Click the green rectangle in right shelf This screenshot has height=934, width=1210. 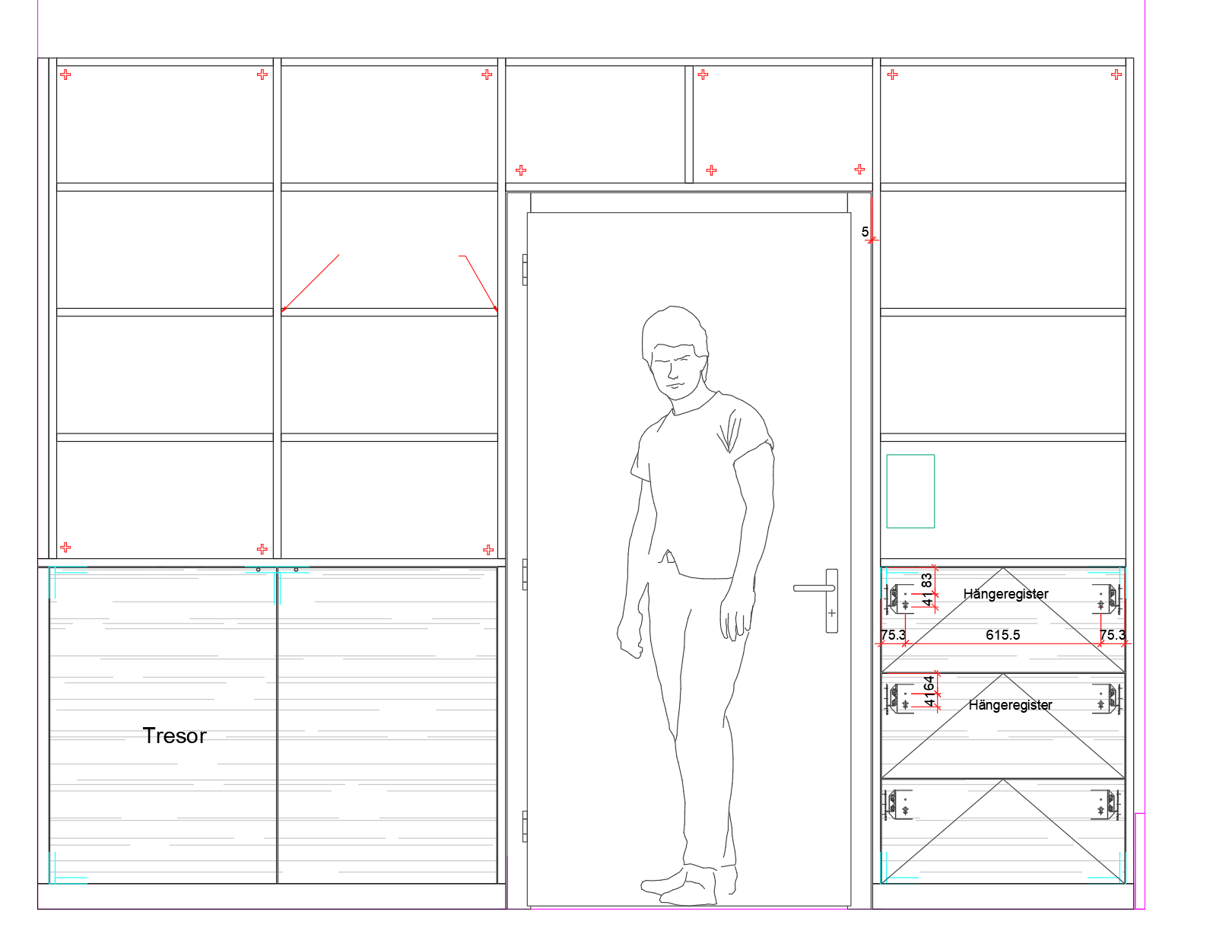point(910,491)
